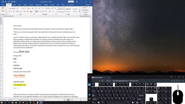The width and height of the screenshot is (185, 104).
Task: Click the Redo/Repeat icon in Word's title bar
Action: [x=9, y=2]
